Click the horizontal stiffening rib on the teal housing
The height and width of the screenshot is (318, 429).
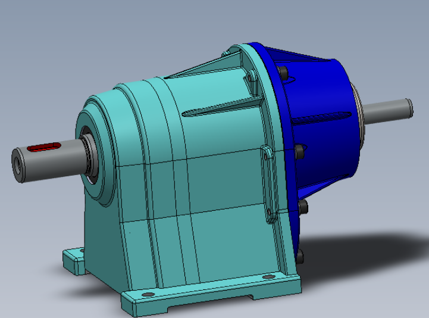click(222, 106)
